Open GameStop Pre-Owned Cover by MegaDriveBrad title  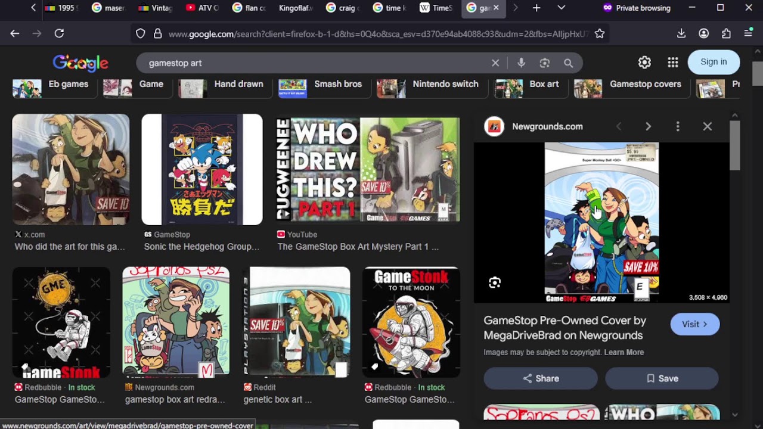coord(565,328)
